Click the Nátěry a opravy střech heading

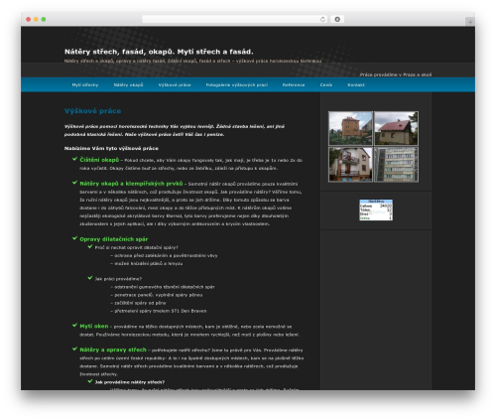113,350
